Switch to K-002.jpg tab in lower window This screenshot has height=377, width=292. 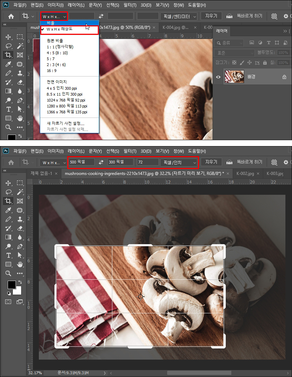click(245, 173)
